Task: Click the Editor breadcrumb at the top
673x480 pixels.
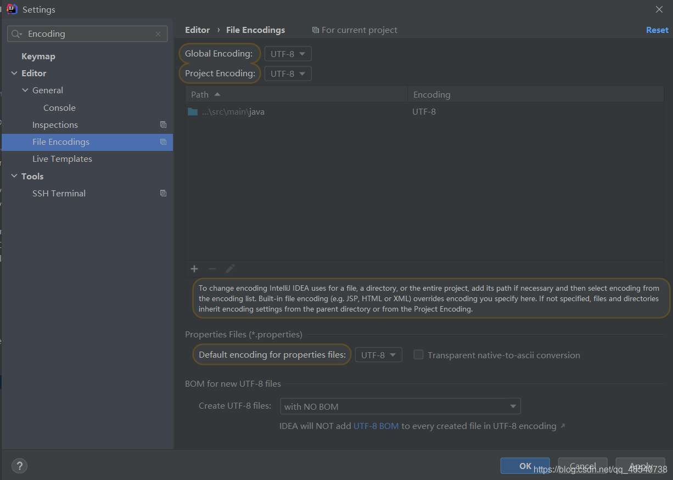Action: point(197,30)
